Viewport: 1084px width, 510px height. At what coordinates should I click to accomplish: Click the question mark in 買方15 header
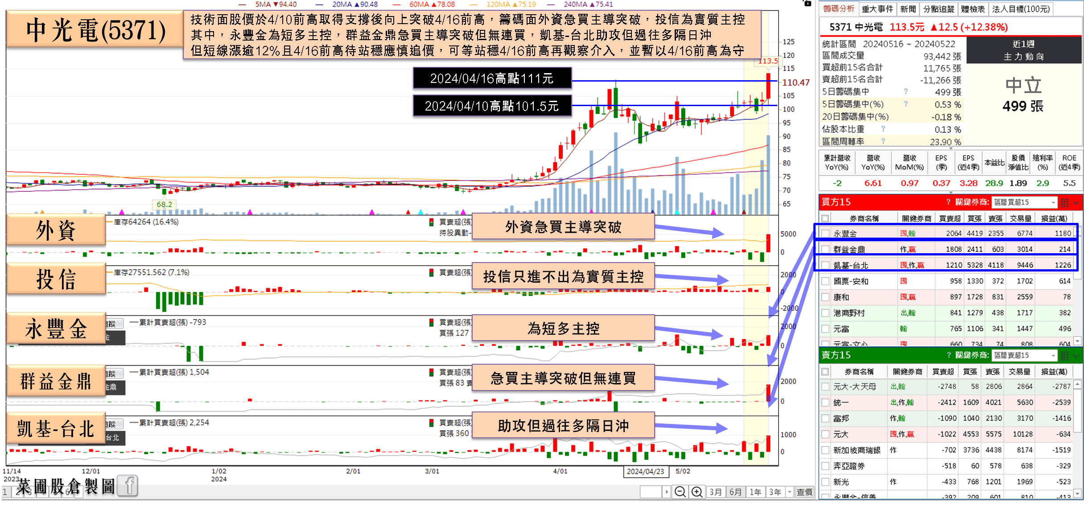tap(948, 202)
